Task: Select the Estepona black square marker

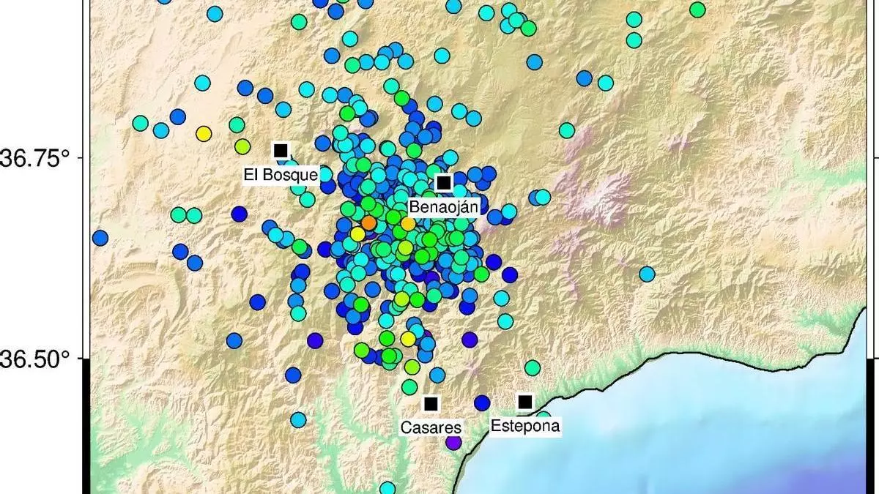Action: (x=525, y=402)
